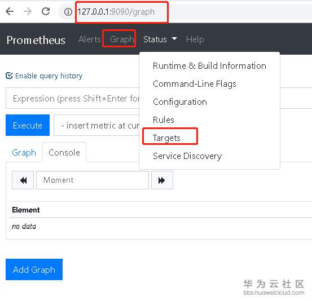Open the Configuration menu item
312x301 pixels.
(180, 102)
